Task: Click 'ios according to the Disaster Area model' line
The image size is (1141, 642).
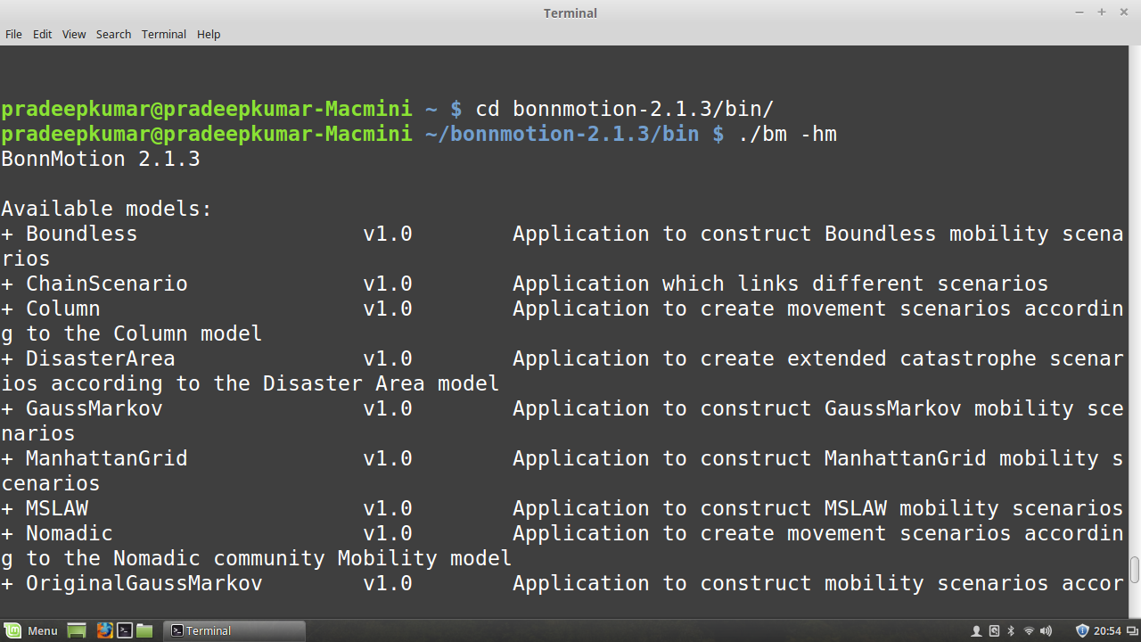Action: 250,383
